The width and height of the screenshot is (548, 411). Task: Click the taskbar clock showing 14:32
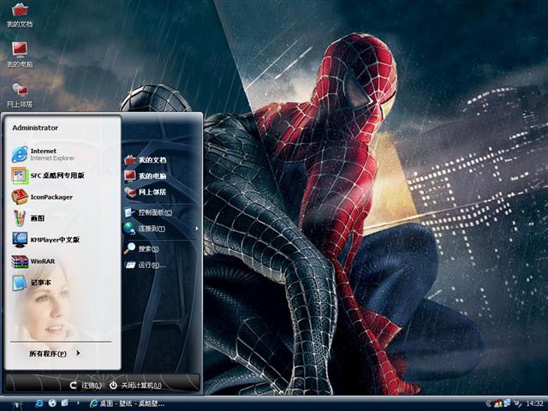click(534, 403)
